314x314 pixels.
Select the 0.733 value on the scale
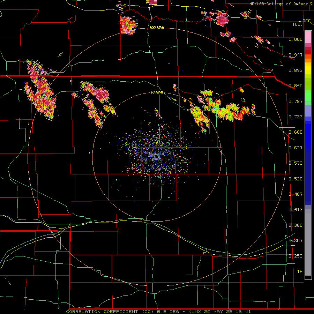pos(296,117)
